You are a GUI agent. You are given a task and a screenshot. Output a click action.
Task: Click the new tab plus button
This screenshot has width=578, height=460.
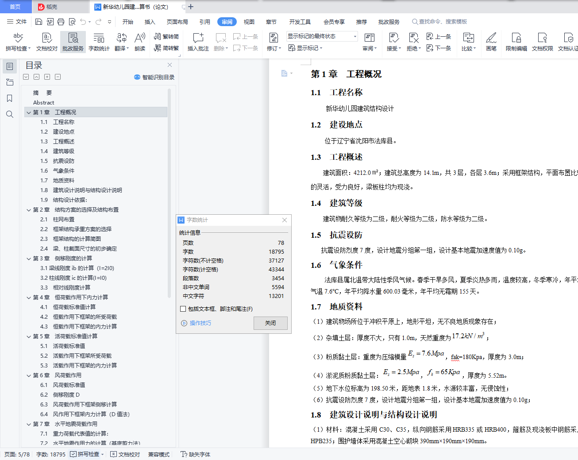(x=191, y=7)
